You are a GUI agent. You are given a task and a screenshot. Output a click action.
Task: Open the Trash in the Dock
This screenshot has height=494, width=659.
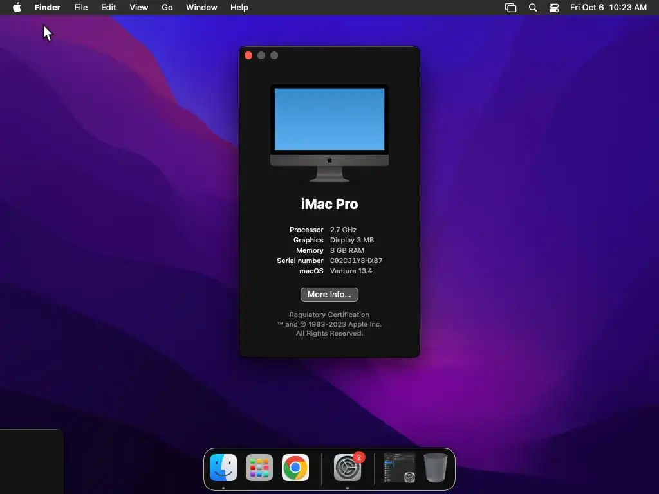click(436, 468)
